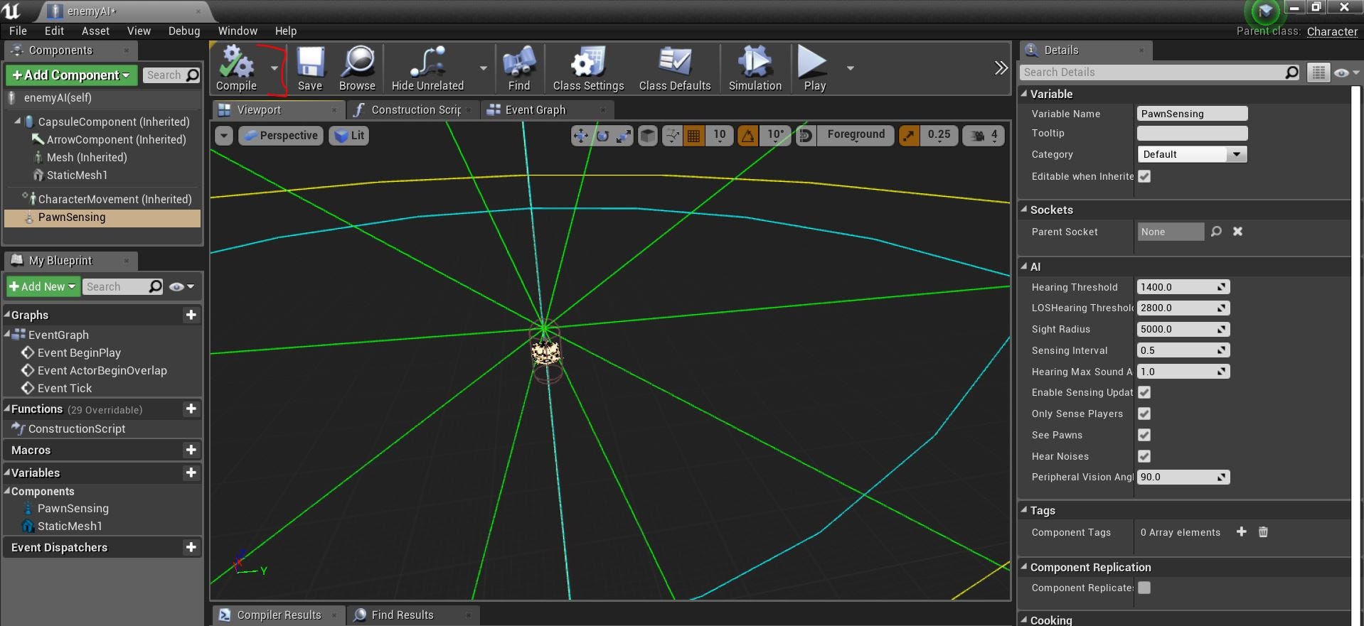Click the Lit view mode button

(x=349, y=136)
